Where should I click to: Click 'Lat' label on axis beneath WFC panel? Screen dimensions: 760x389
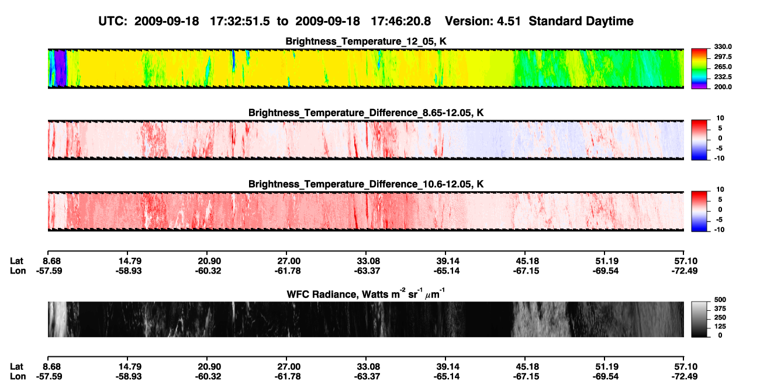point(17,366)
